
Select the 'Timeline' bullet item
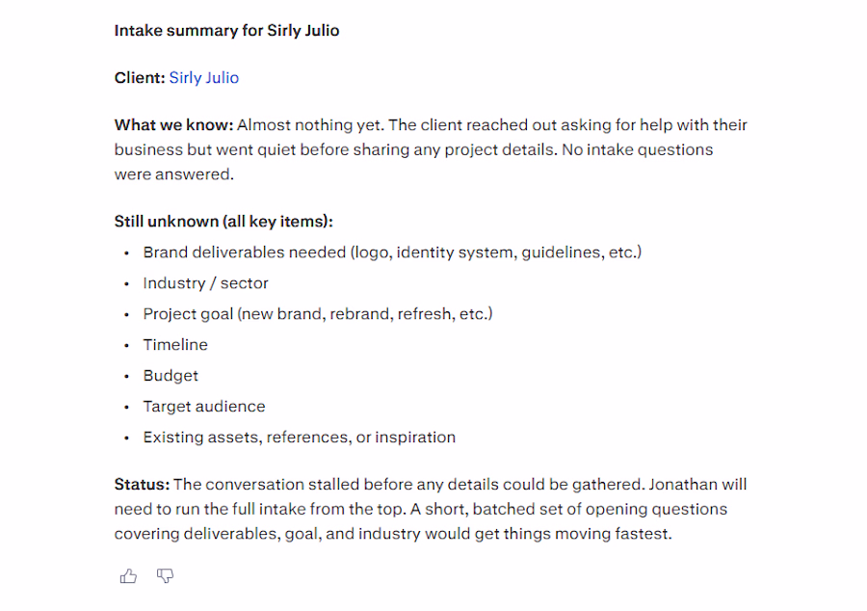[175, 344]
